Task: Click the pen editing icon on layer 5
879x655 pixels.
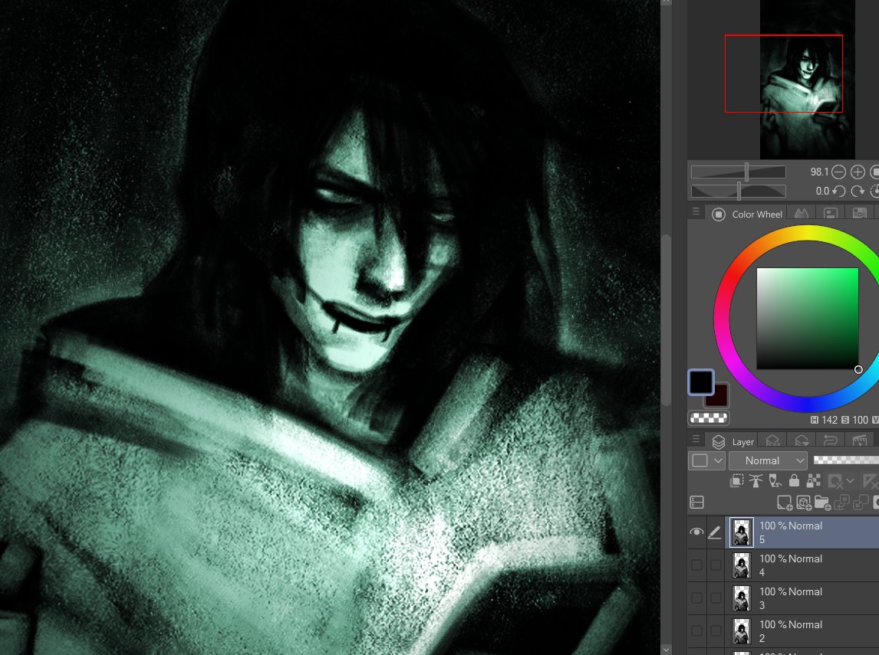Action: tap(715, 532)
